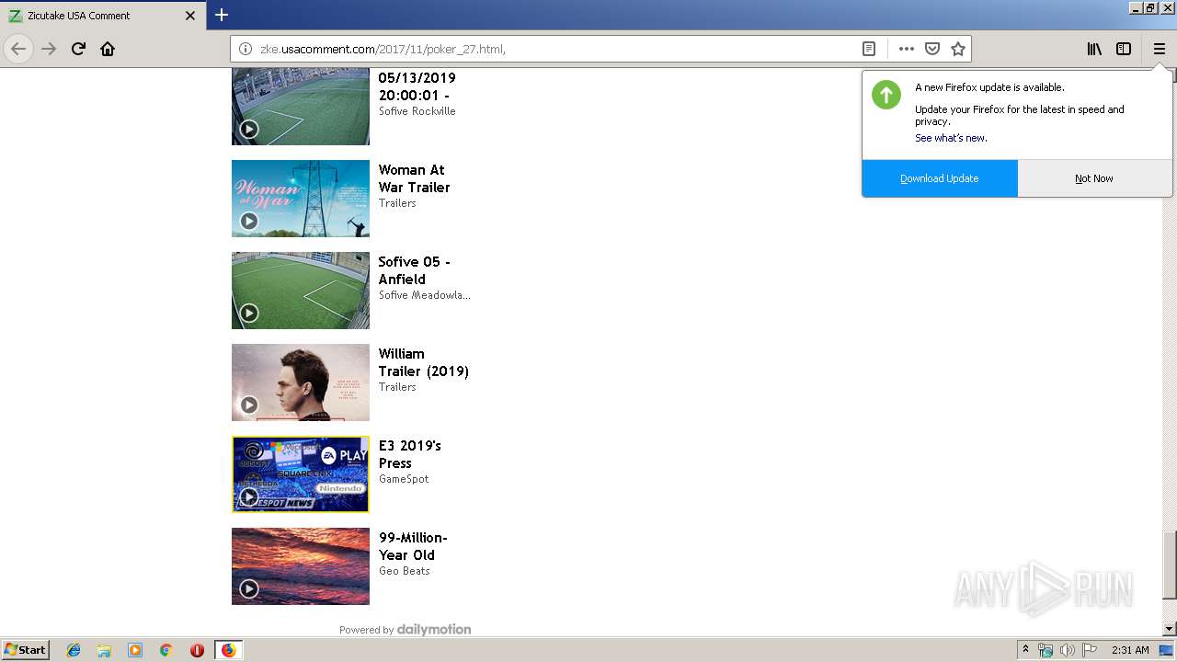Launch Internet Explorer from the taskbar
This screenshot has width=1177, height=662.
(74, 650)
